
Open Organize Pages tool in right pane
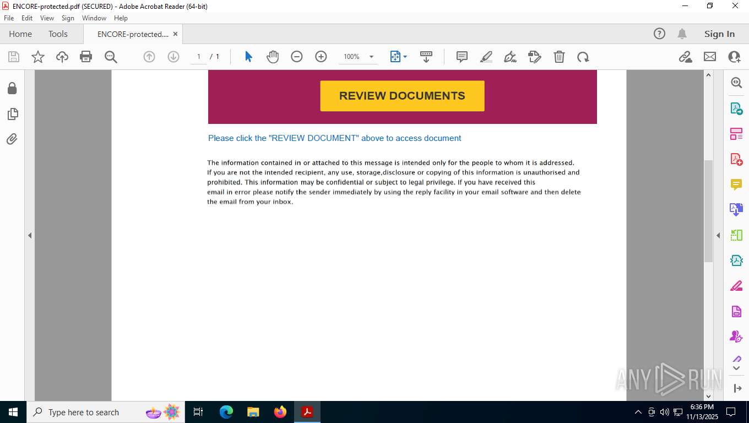pos(736,134)
